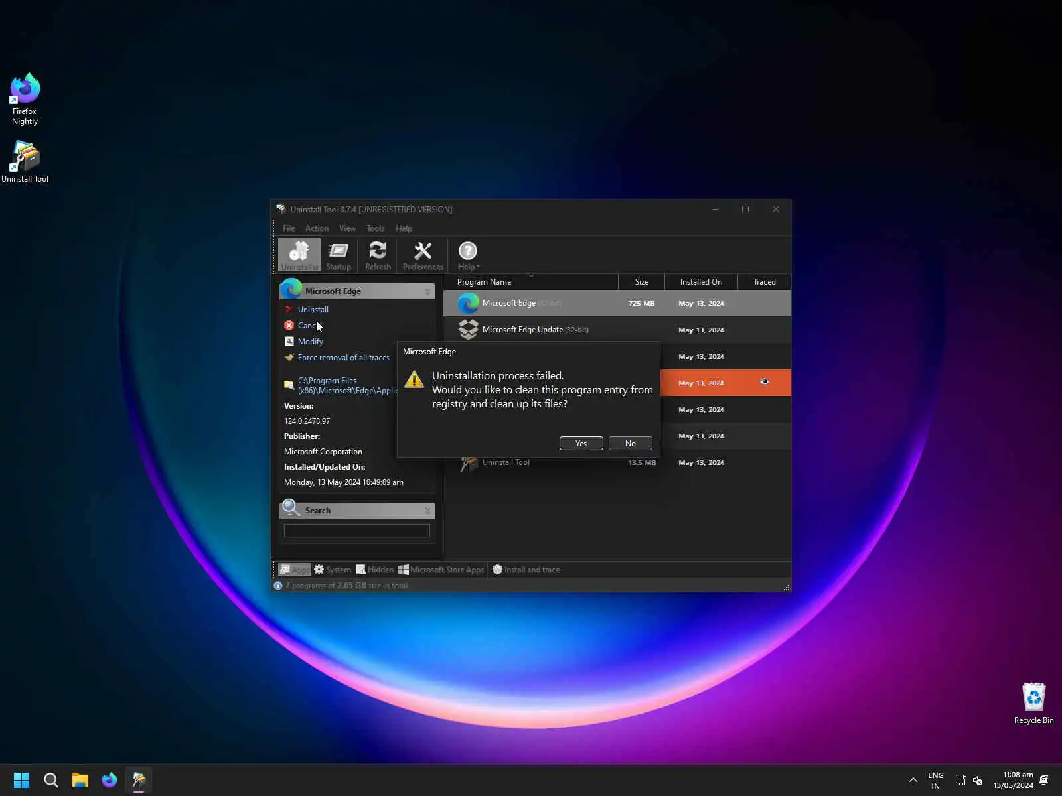The width and height of the screenshot is (1062, 796).
Task: Open the Help toolbar dropdown
Action: (x=468, y=255)
